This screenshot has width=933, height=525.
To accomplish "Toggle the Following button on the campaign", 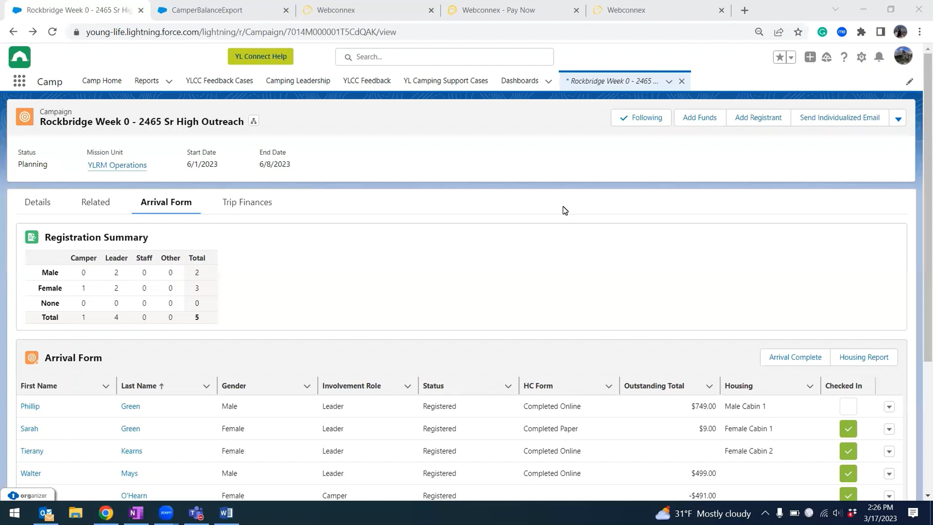I will pyautogui.click(x=641, y=117).
